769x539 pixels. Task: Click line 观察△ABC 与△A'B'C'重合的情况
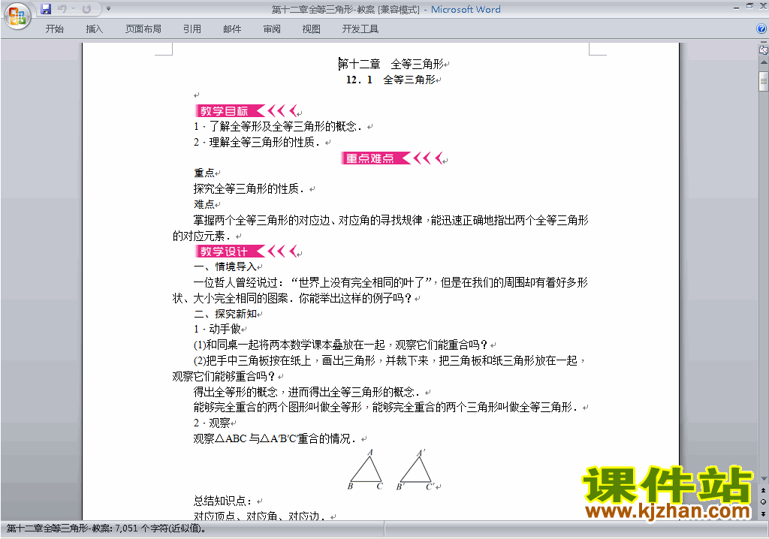pos(275,438)
